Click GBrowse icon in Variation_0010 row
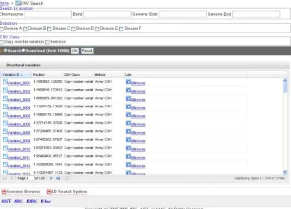The image size is (291, 209). pos(128,148)
